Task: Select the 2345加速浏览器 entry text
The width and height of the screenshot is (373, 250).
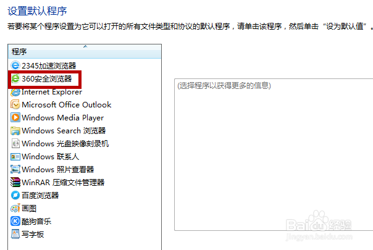Action: (49, 65)
